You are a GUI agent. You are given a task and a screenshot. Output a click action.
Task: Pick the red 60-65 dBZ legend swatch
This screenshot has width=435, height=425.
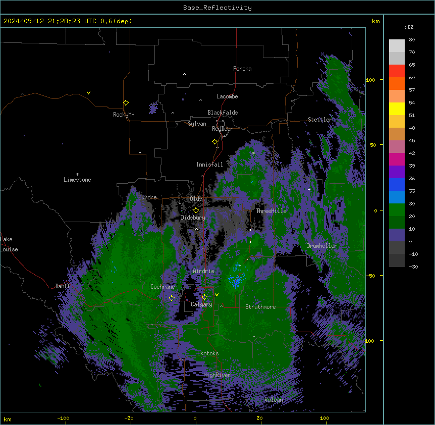coord(397,71)
